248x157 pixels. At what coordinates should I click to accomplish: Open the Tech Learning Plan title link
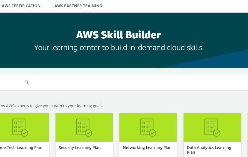click(21, 148)
